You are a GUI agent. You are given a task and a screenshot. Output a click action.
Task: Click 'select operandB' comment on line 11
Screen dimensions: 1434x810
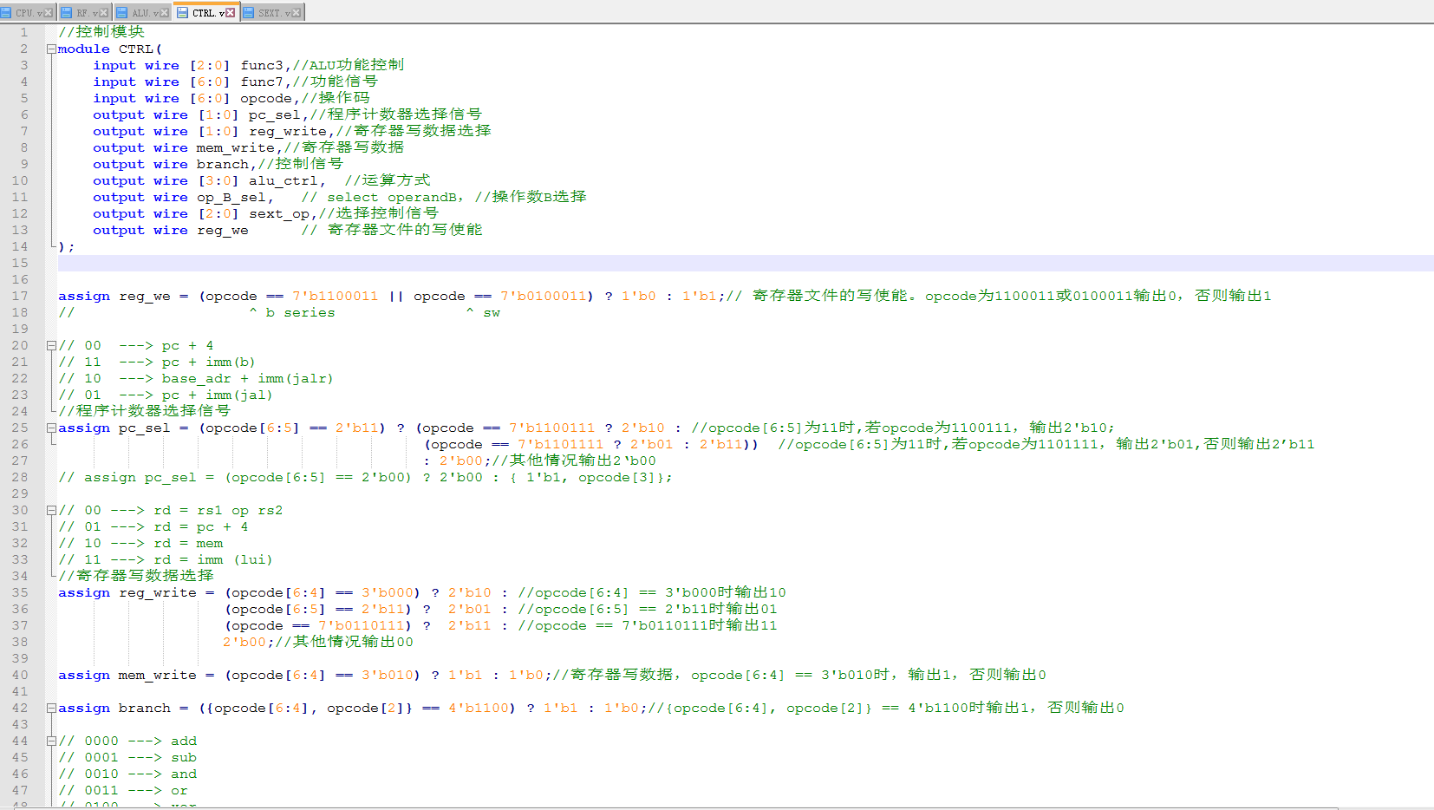click(393, 198)
